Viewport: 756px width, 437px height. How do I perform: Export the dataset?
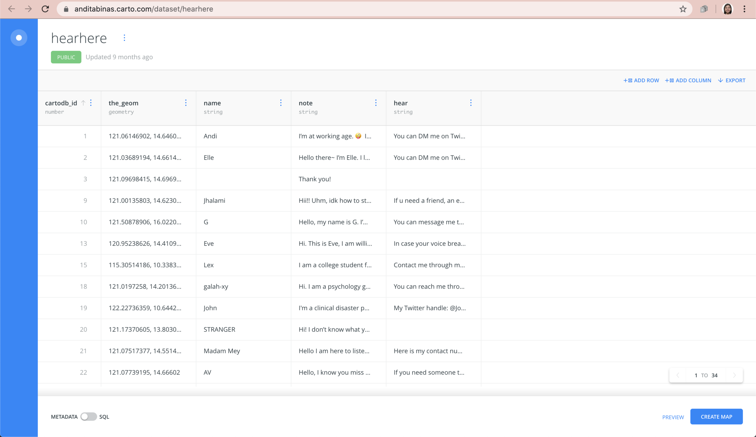click(732, 80)
